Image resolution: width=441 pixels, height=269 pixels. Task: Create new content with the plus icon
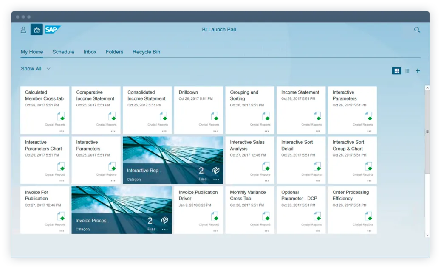tap(418, 70)
